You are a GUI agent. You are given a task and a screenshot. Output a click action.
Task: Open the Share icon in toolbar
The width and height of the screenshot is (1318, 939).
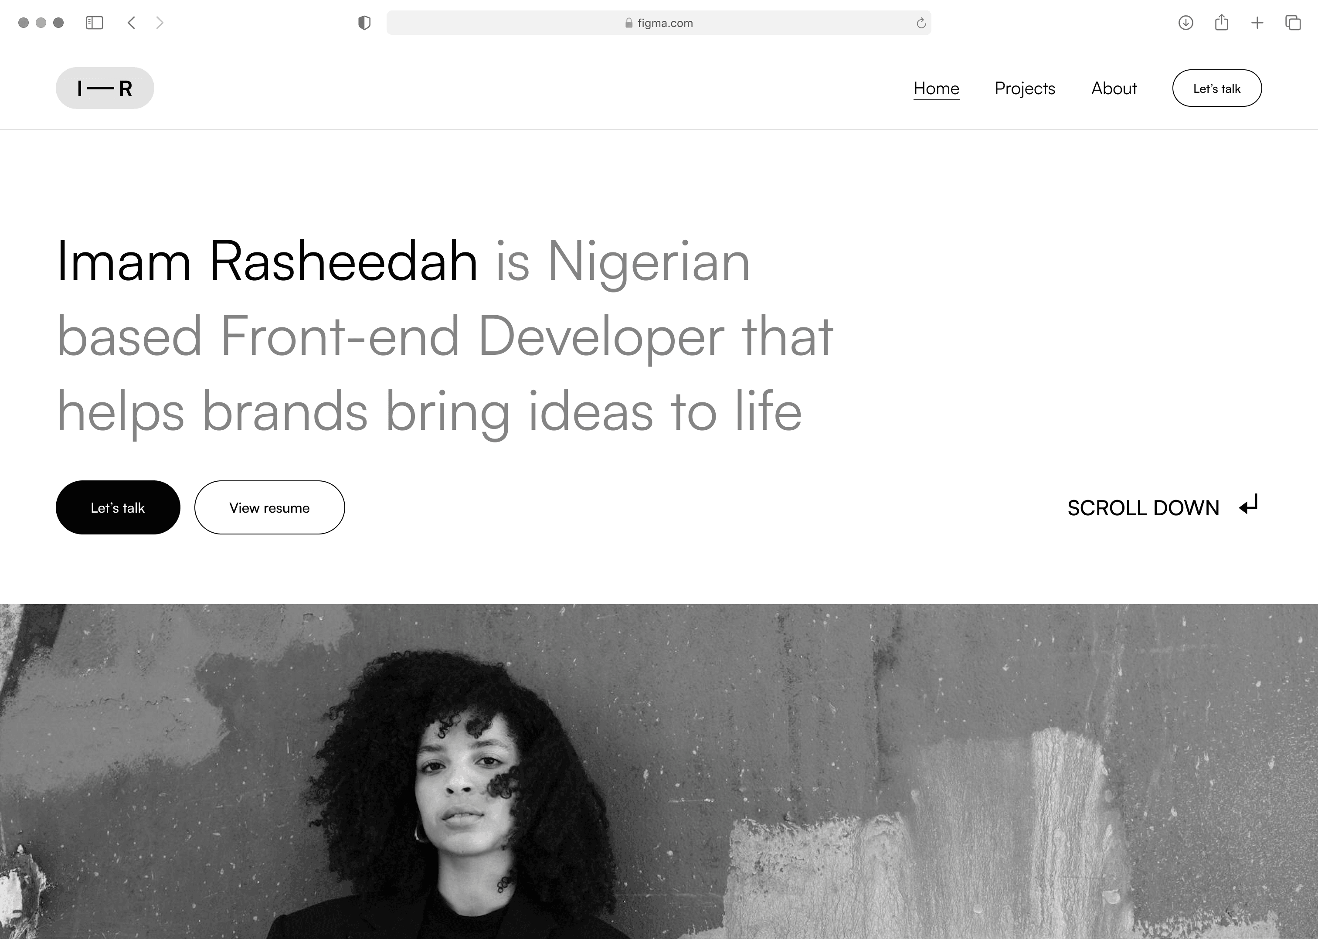tap(1222, 22)
